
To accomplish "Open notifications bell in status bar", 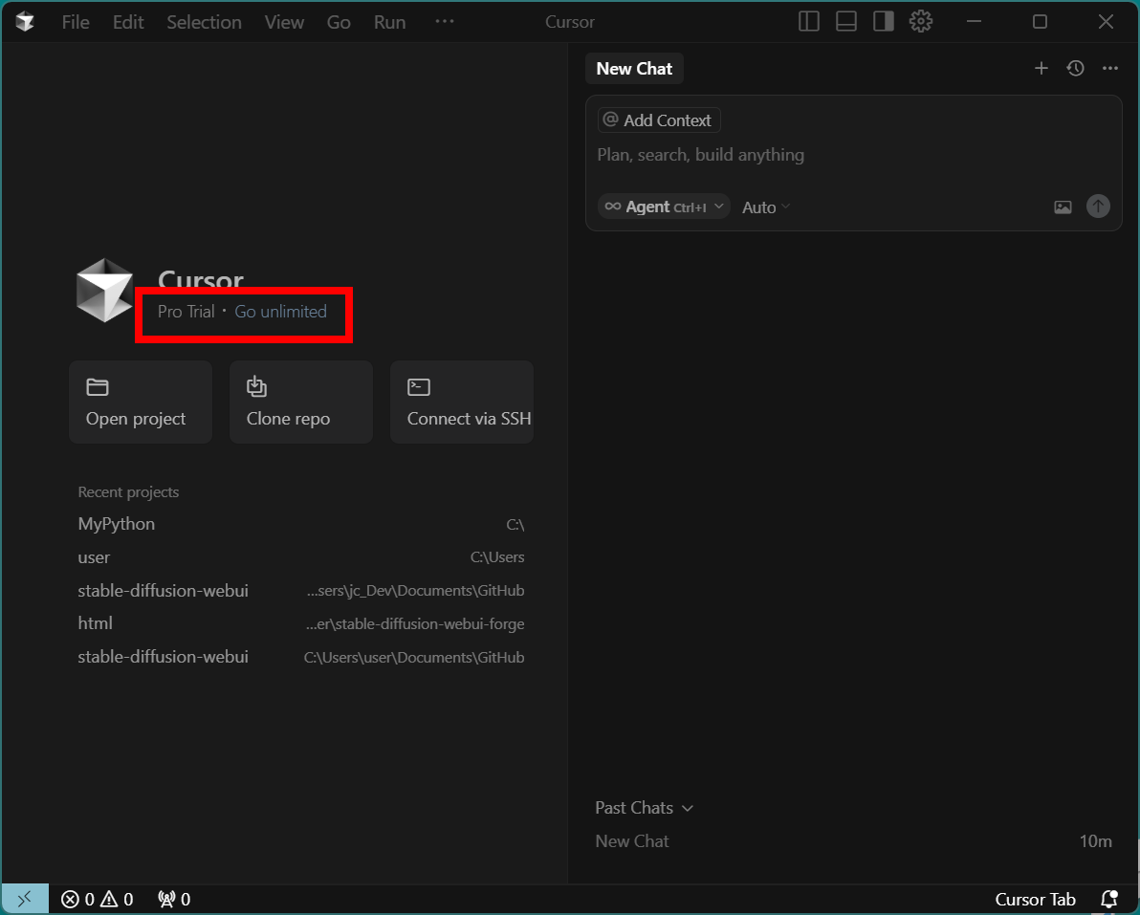I will point(1109,899).
